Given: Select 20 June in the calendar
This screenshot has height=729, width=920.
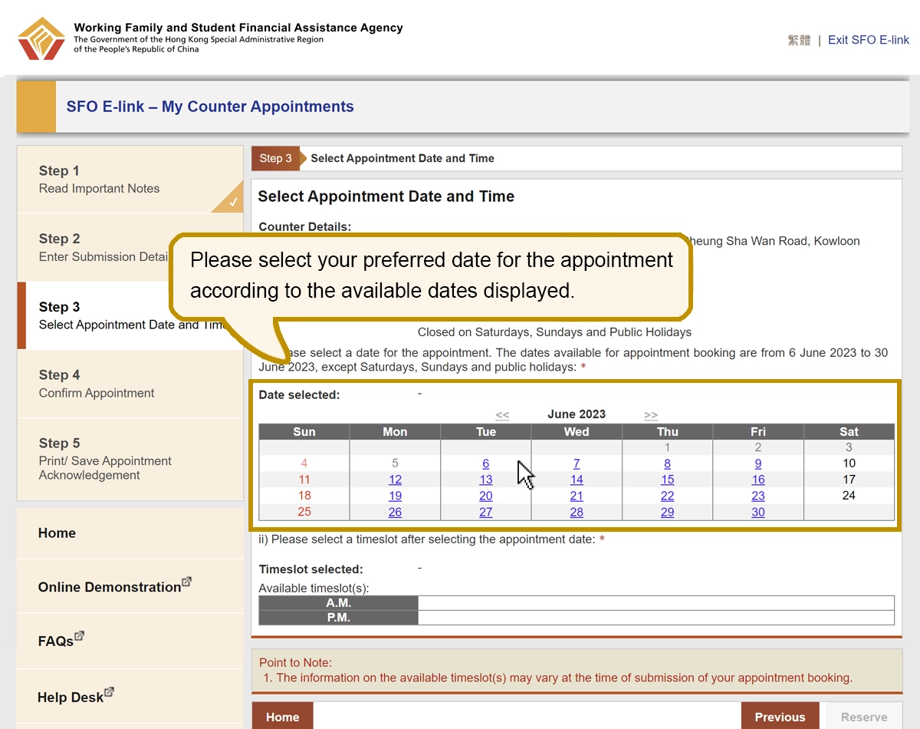Looking at the screenshot, I should [486, 496].
